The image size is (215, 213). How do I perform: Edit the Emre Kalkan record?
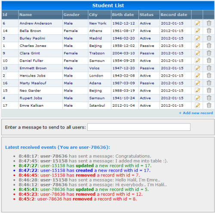click(197, 105)
